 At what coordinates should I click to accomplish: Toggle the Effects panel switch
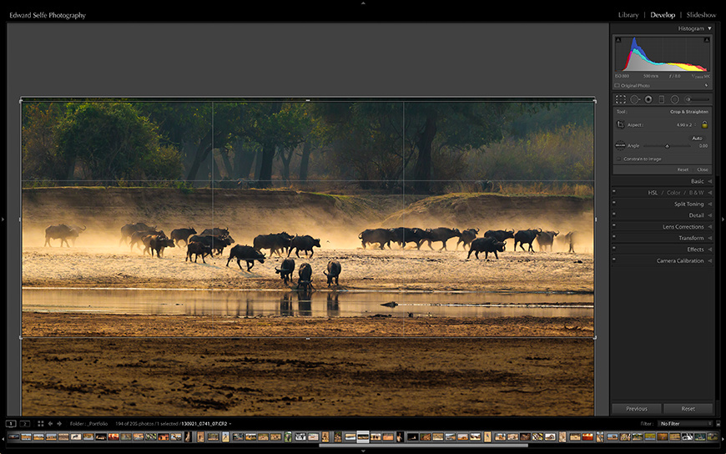[614, 247]
